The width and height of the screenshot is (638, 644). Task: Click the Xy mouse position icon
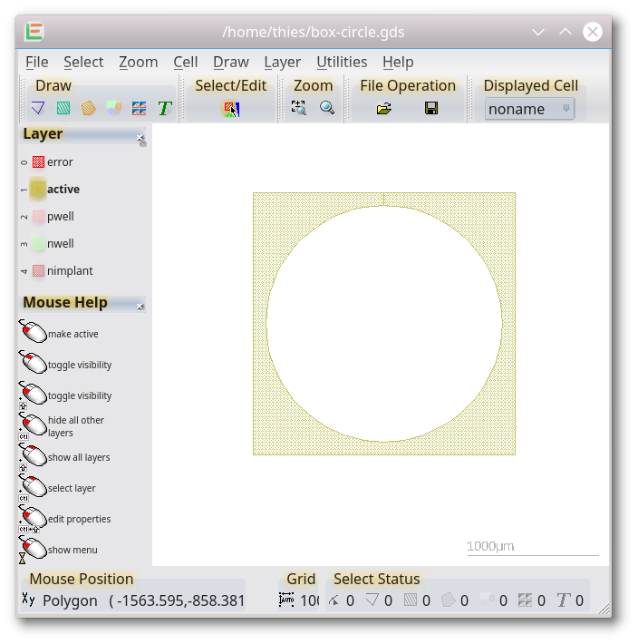point(28,600)
